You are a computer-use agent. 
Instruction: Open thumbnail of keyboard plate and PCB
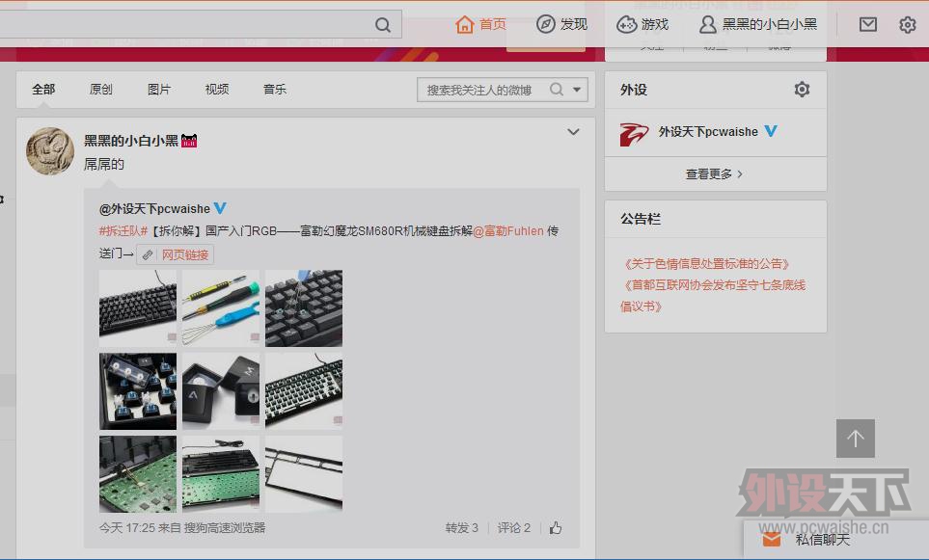coord(220,474)
